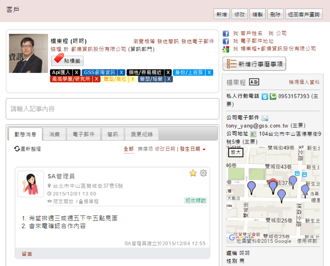
Task: Open the map icon next to 公司地址
Action: pyautogui.click(x=253, y=134)
